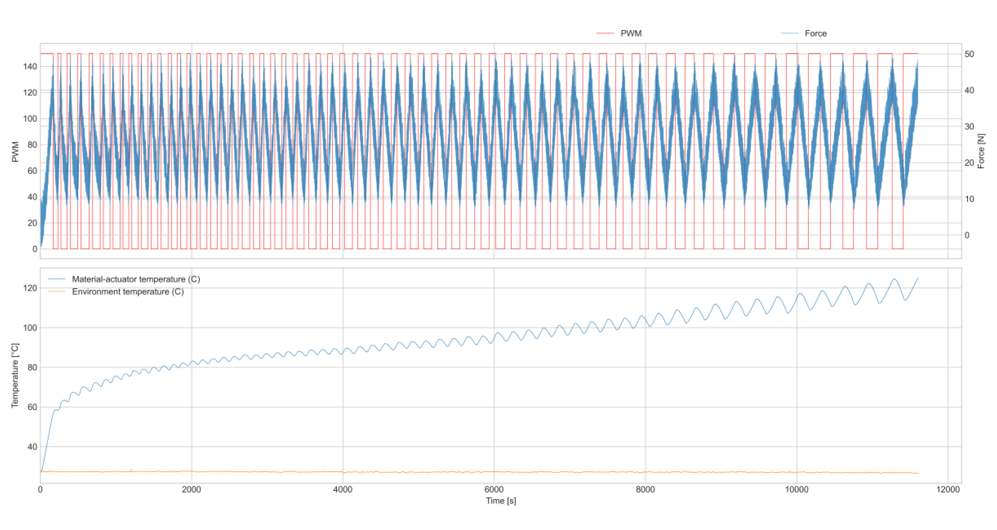Select the Environment temperature legend entry
Screen dimensions: 997x530
point(128,291)
